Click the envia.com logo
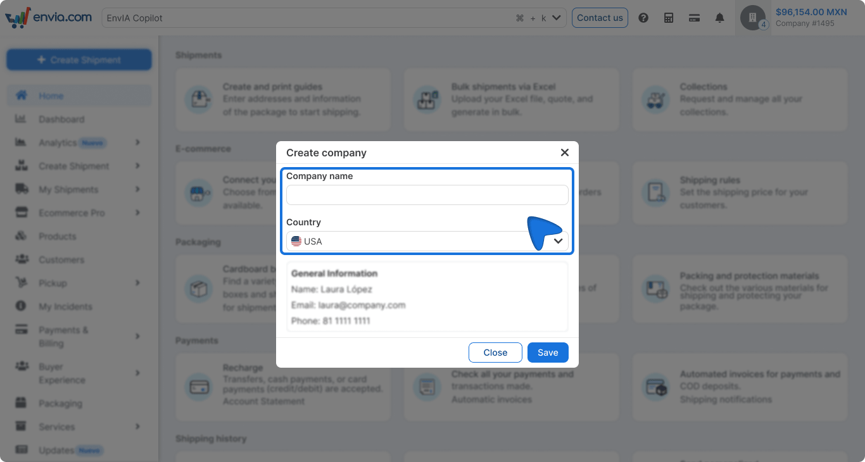This screenshot has width=865, height=462. click(x=49, y=18)
